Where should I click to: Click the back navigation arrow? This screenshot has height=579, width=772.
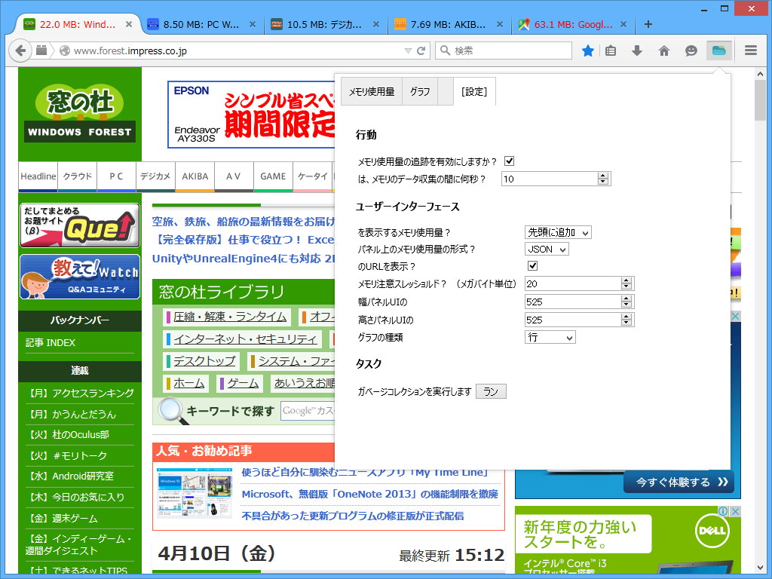(20, 51)
